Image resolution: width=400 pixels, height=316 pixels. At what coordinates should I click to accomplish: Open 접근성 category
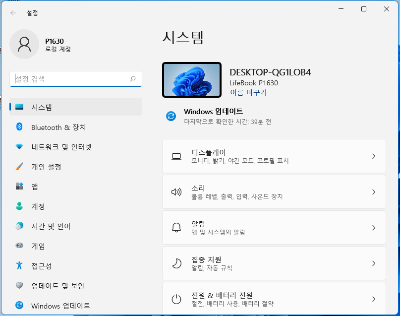point(76,266)
